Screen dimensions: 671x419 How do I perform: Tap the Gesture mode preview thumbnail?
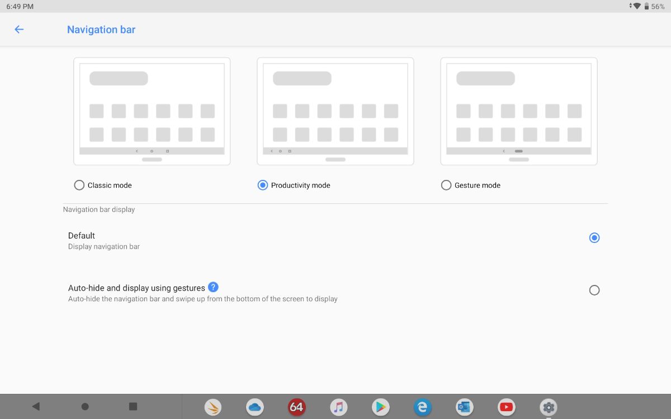518,111
